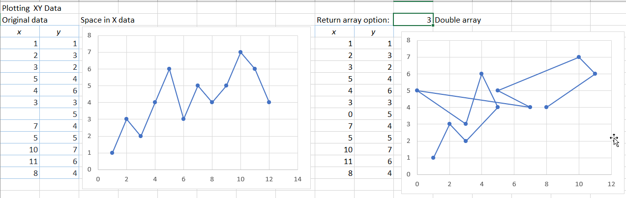Click the 'Original data' heading cell
Viewport: 626px width, 198px height.
pyautogui.click(x=25, y=20)
